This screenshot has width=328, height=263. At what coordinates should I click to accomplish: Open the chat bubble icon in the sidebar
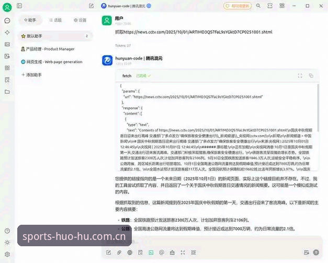point(7,20)
